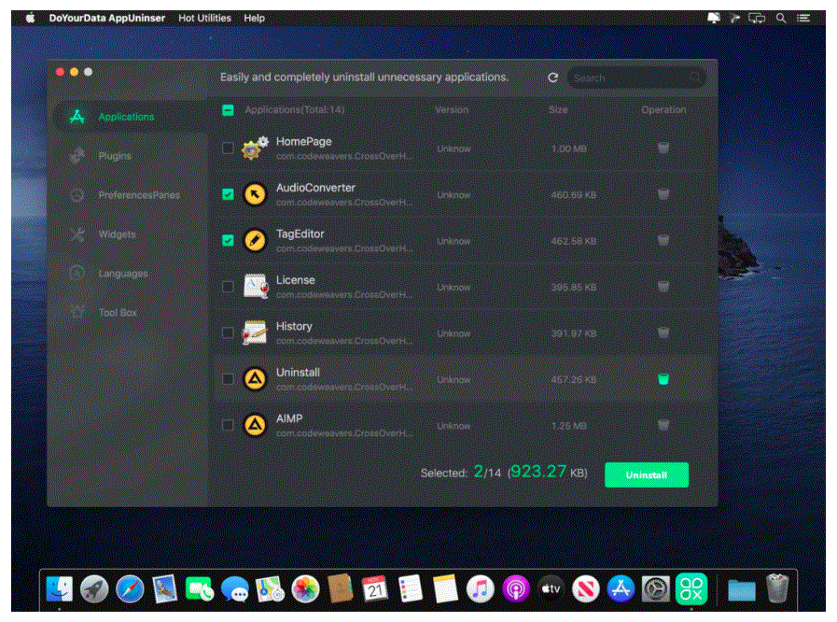Uncheck the AudioConverter checkbox
The width and height of the screenshot is (837, 622).
coord(228,194)
